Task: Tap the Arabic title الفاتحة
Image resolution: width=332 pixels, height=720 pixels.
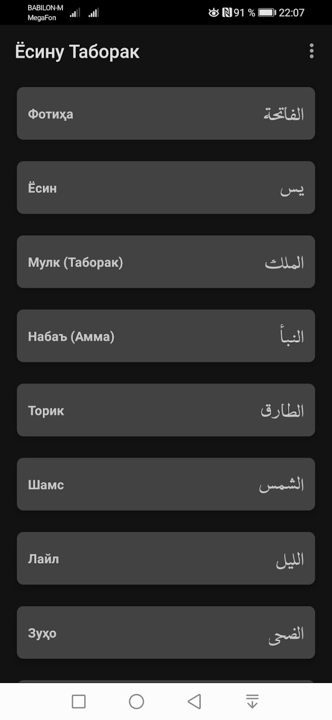Action: pos(284,114)
